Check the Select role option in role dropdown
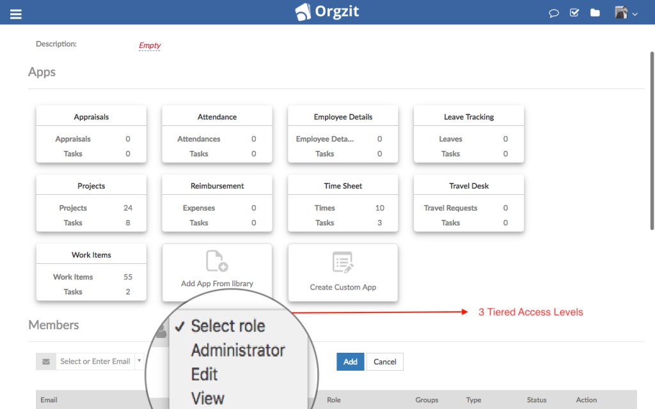This screenshot has width=655, height=409. [x=228, y=326]
